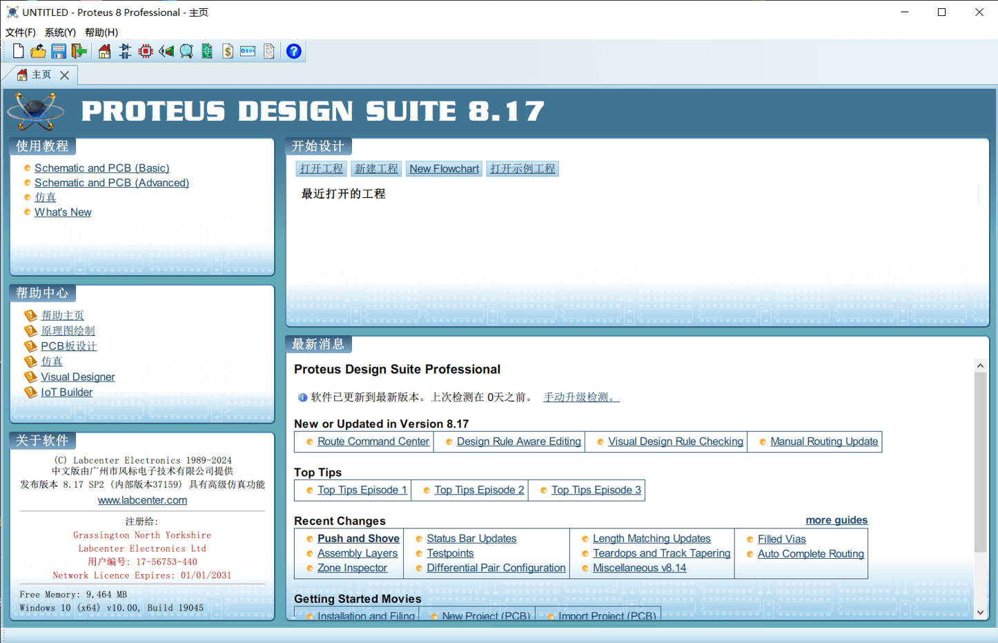This screenshot has width=998, height=643.
Task: Click the New Project toolbar icon
Action: (x=19, y=51)
